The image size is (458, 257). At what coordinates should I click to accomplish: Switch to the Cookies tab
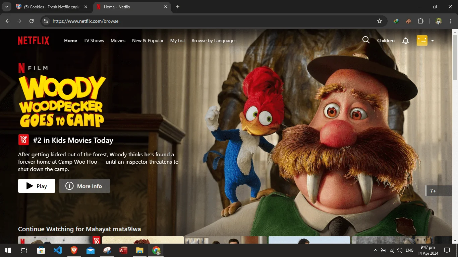point(52,7)
